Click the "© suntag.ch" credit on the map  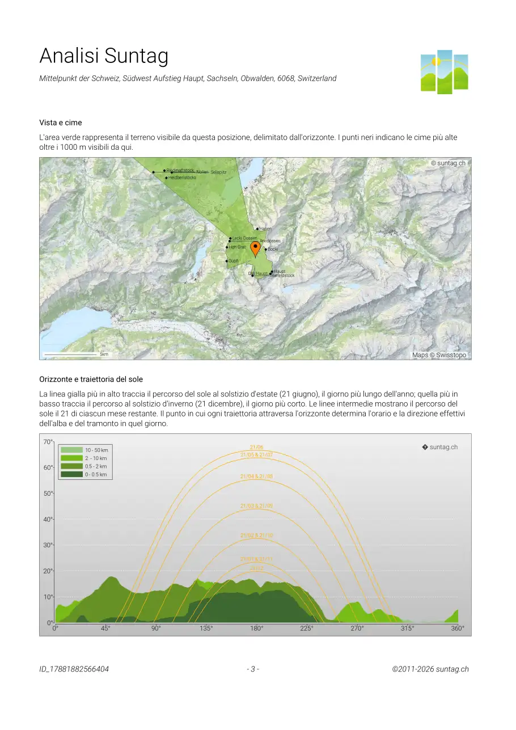point(448,163)
